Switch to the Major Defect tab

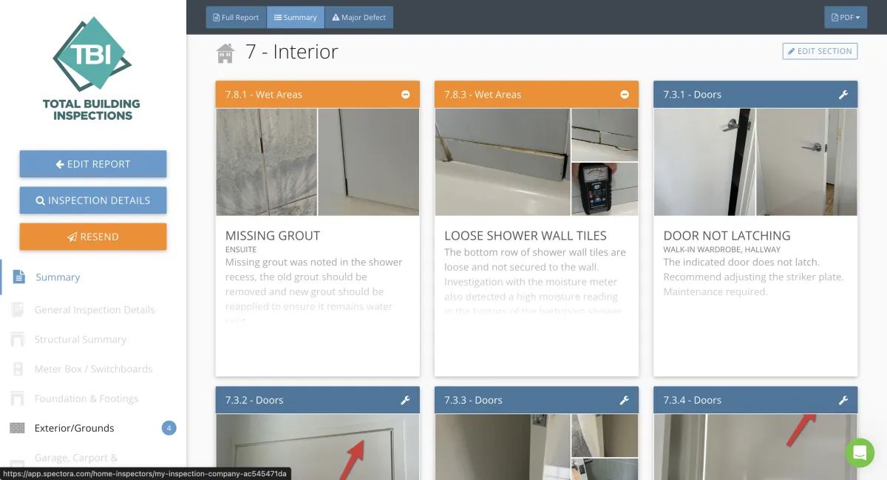click(x=359, y=17)
